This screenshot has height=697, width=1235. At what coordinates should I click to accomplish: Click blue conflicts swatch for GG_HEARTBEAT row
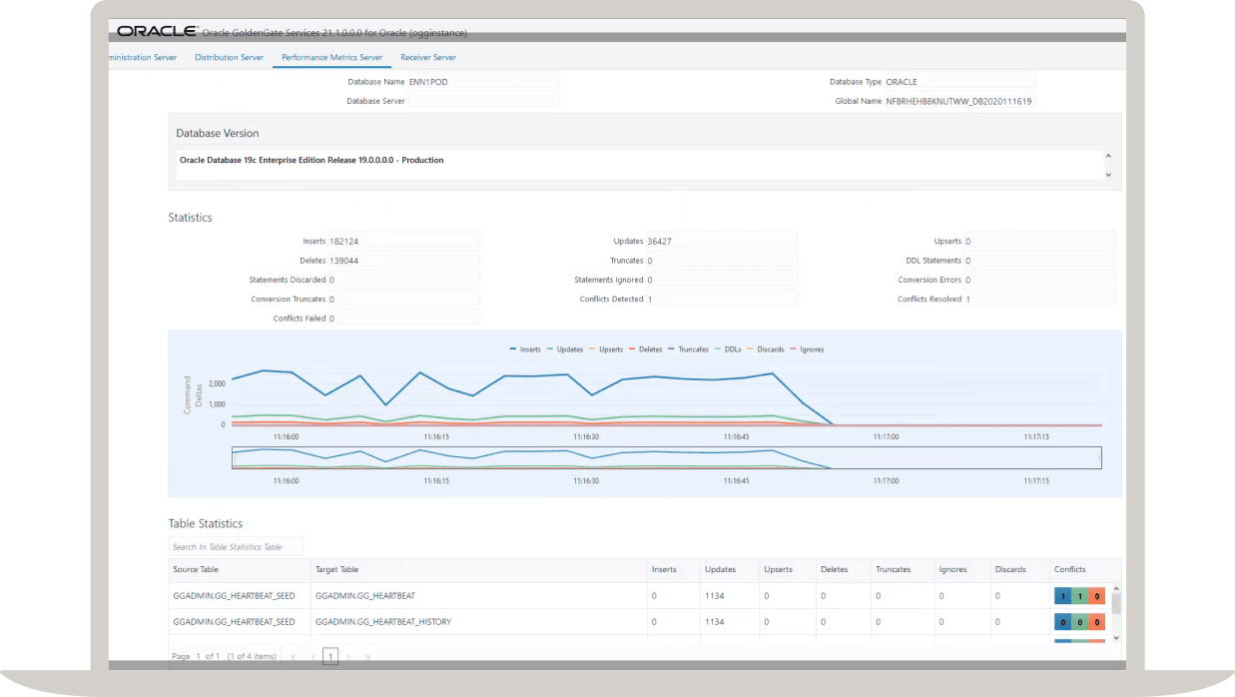click(x=1062, y=596)
